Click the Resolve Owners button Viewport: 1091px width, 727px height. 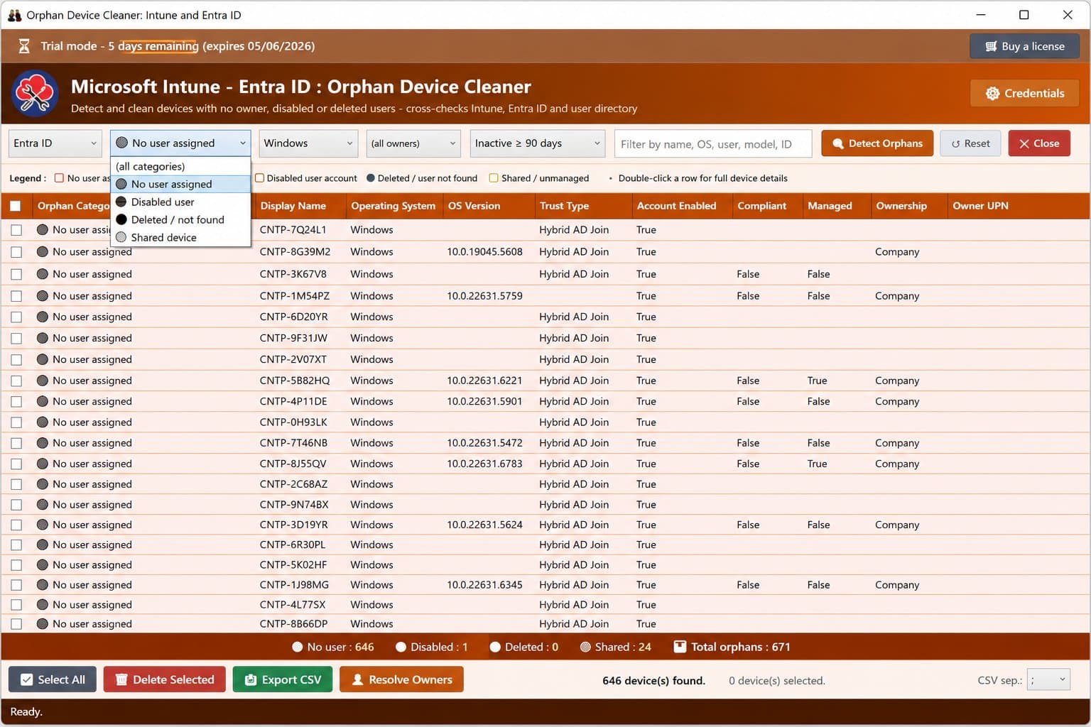(401, 679)
